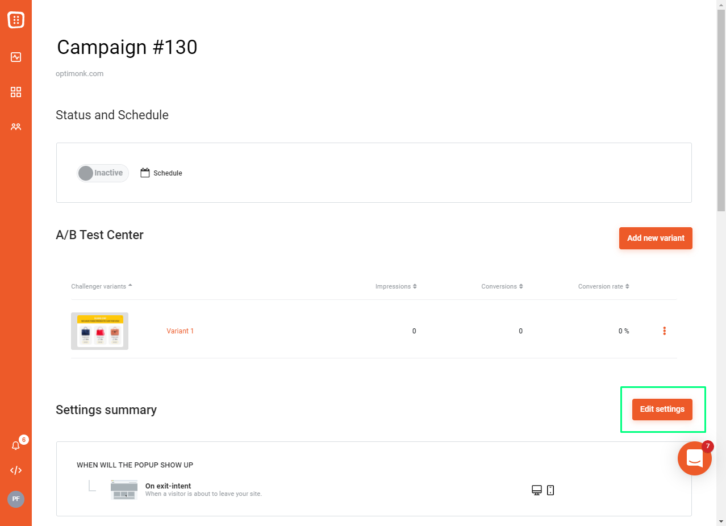Click the Edit settings button
Viewport: 726px width, 526px height.
point(662,409)
